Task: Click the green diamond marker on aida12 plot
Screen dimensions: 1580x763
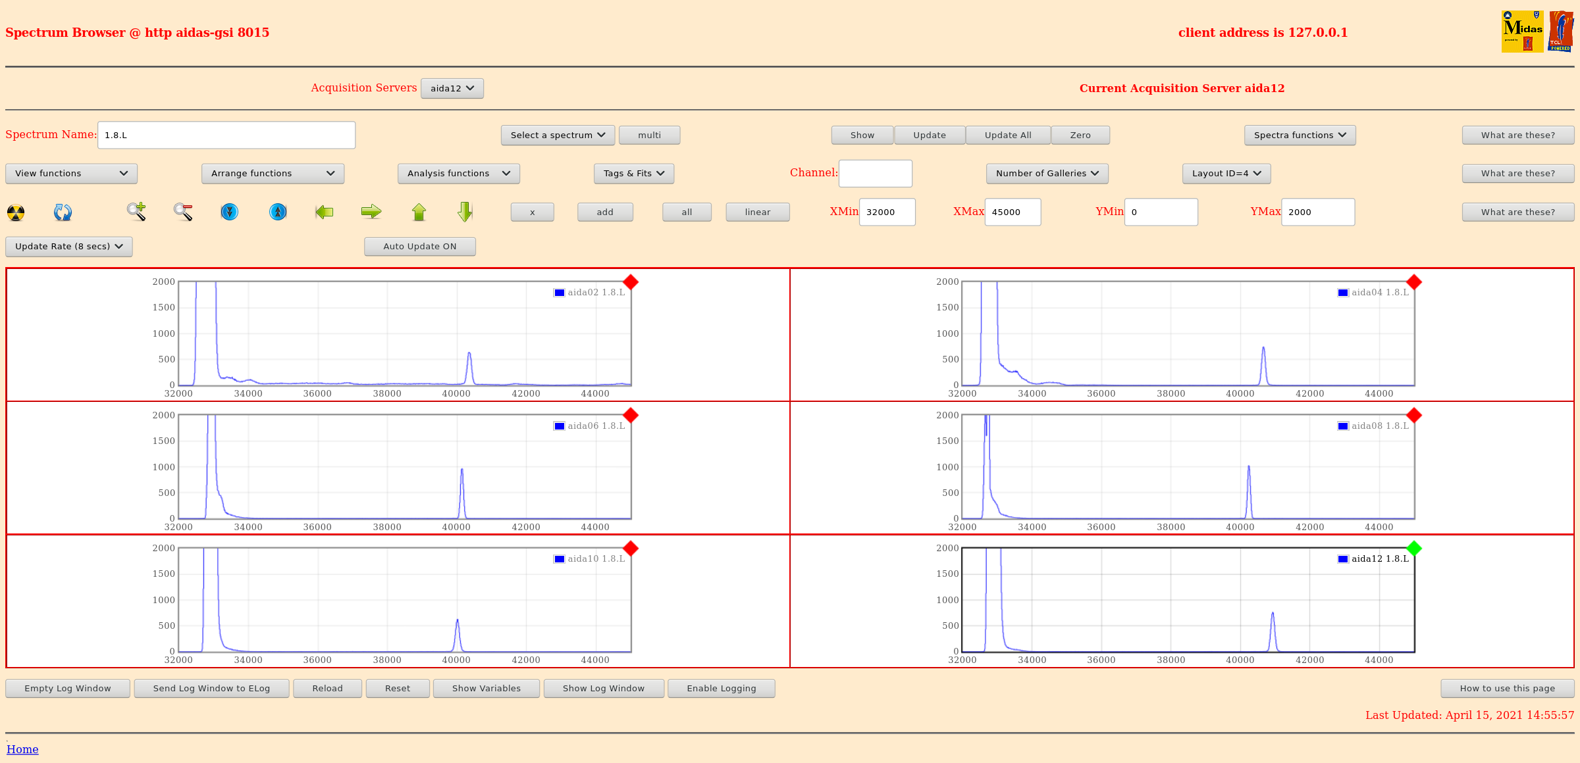Action: pyautogui.click(x=1413, y=549)
